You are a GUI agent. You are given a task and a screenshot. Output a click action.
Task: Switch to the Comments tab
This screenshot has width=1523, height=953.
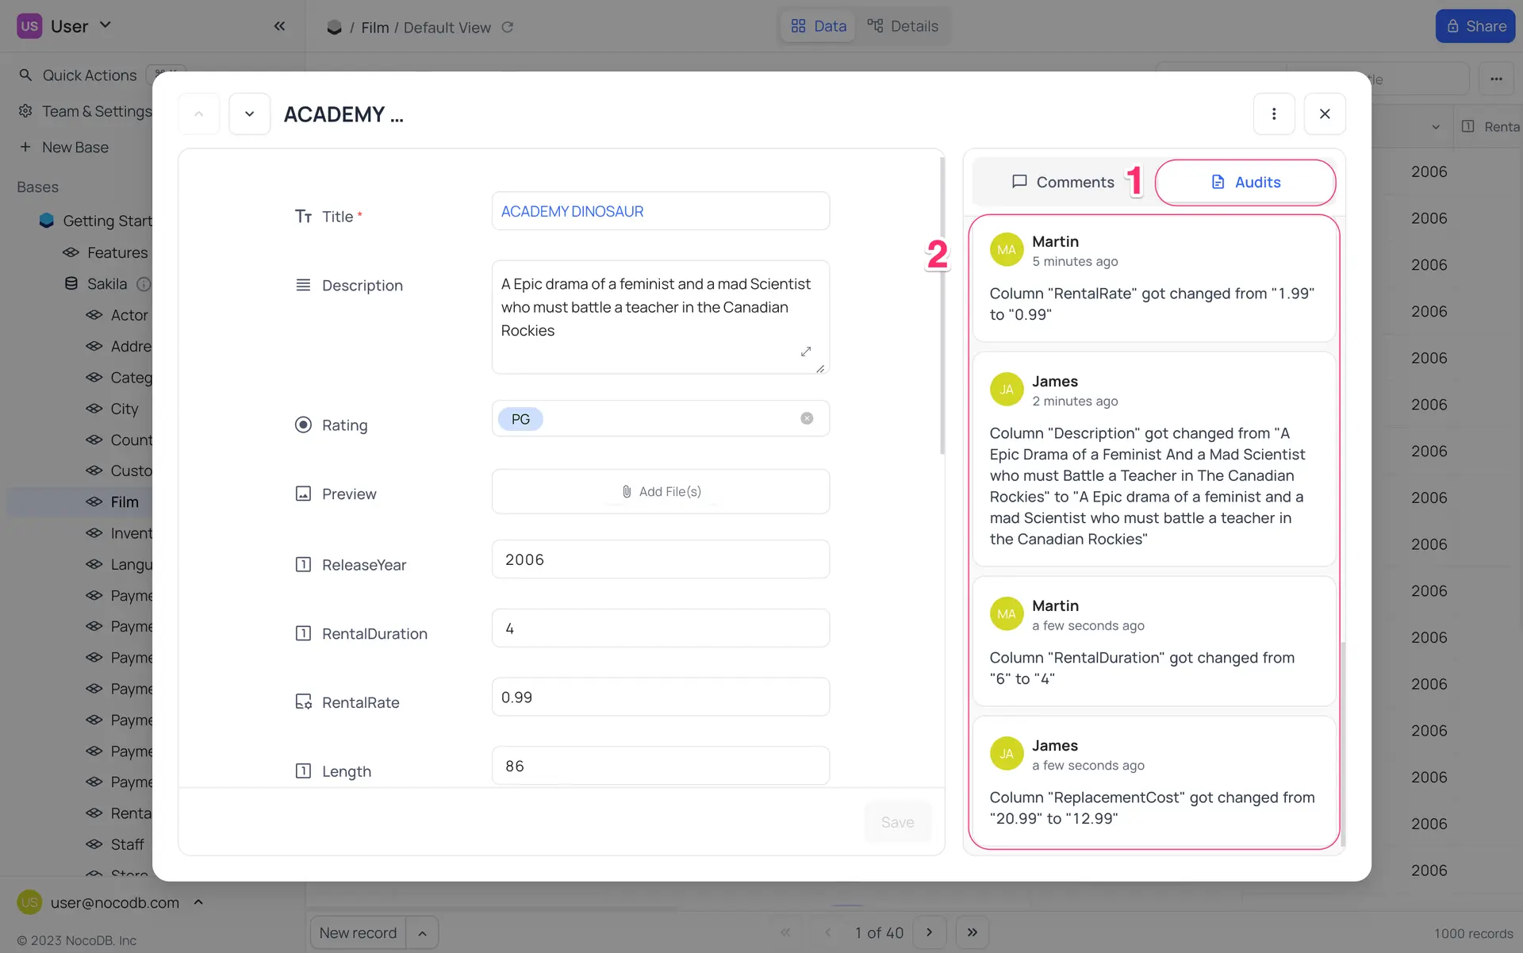pyautogui.click(x=1063, y=182)
